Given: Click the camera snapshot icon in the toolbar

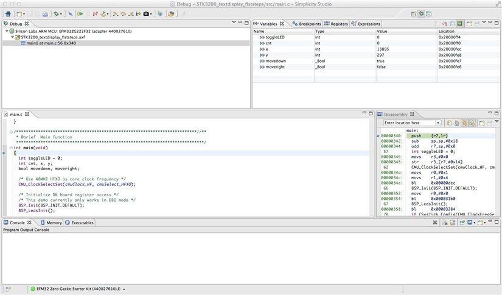Looking at the screenshot, I should click(146, 13).
